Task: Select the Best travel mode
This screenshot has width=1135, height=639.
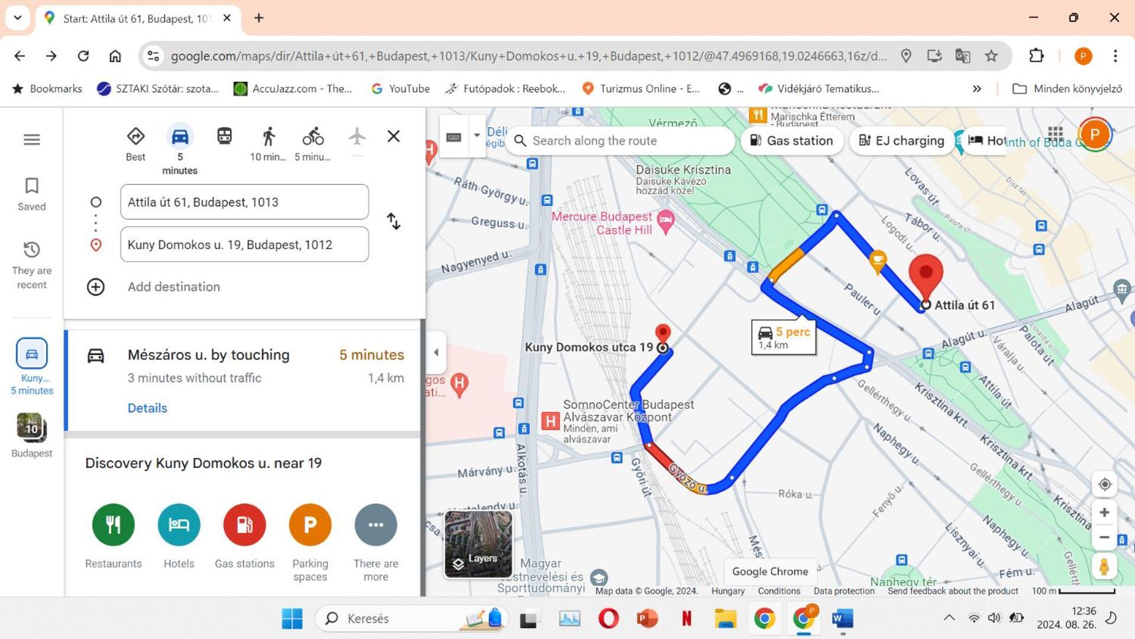Action: (x=135, y=144)
